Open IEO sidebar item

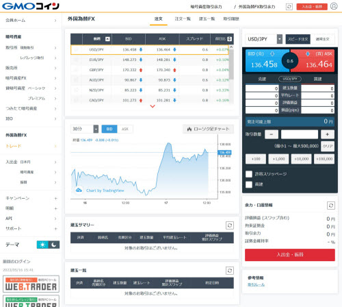click(31, 119)
